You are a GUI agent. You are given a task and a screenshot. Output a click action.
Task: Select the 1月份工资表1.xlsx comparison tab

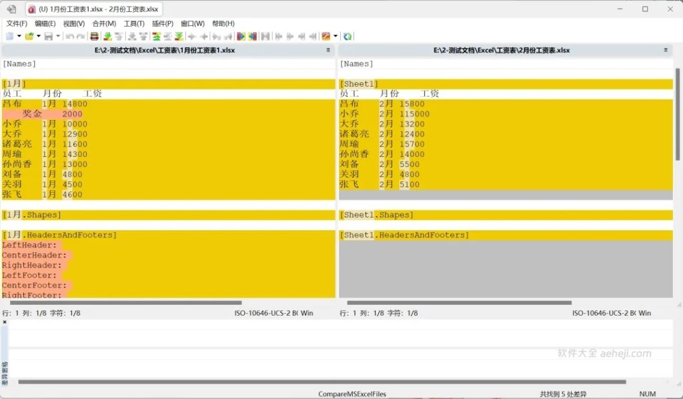(x=93, y=9)
